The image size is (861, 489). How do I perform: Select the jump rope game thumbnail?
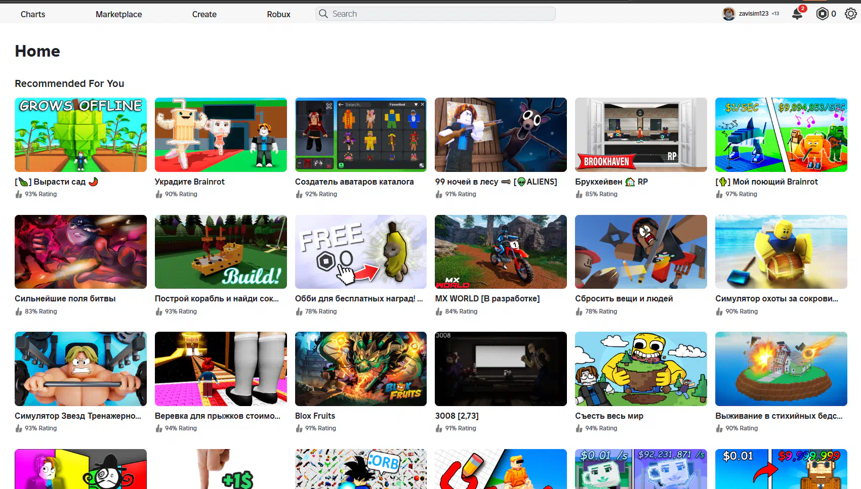point(221,369)
